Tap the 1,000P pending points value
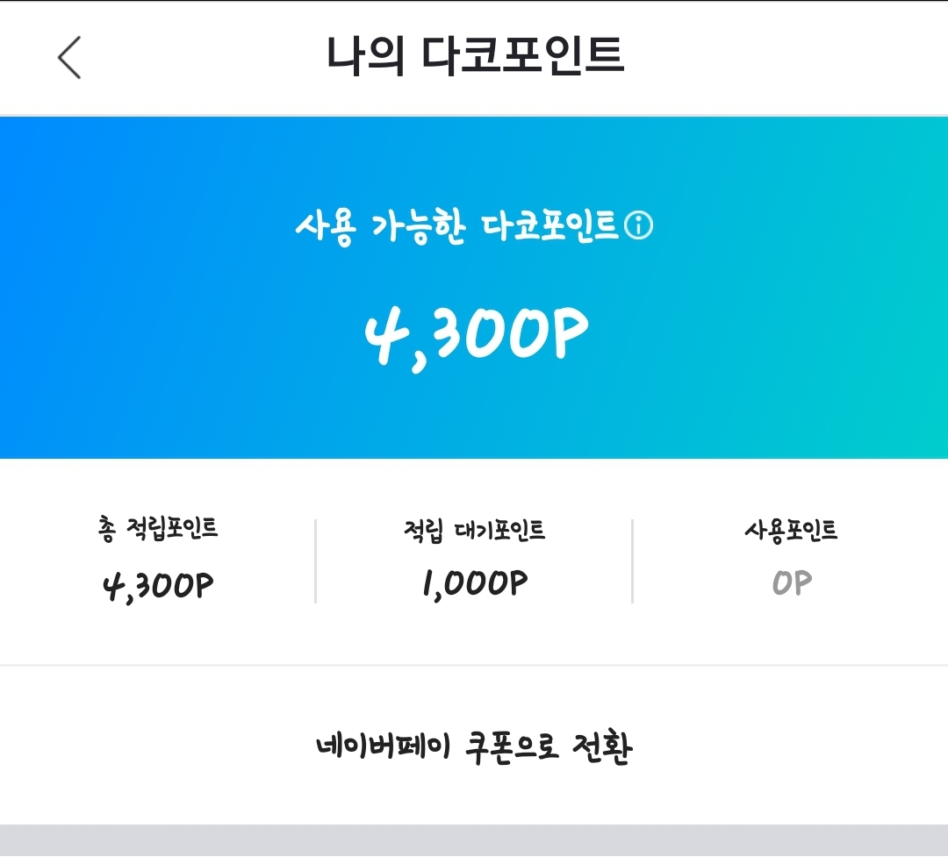This screenshot has width=948, height=864. pyautogui.click(x=474, y=584)
